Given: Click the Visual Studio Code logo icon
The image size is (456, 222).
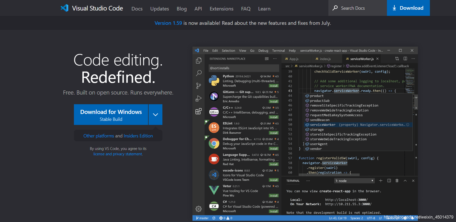Looking at the screenshot, I should pos(64,8).
